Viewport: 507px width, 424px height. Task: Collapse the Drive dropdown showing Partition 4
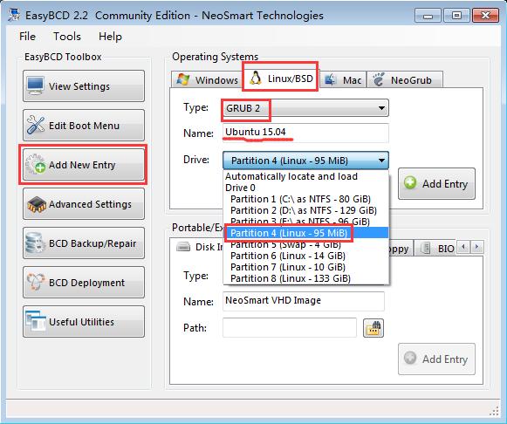305,161
